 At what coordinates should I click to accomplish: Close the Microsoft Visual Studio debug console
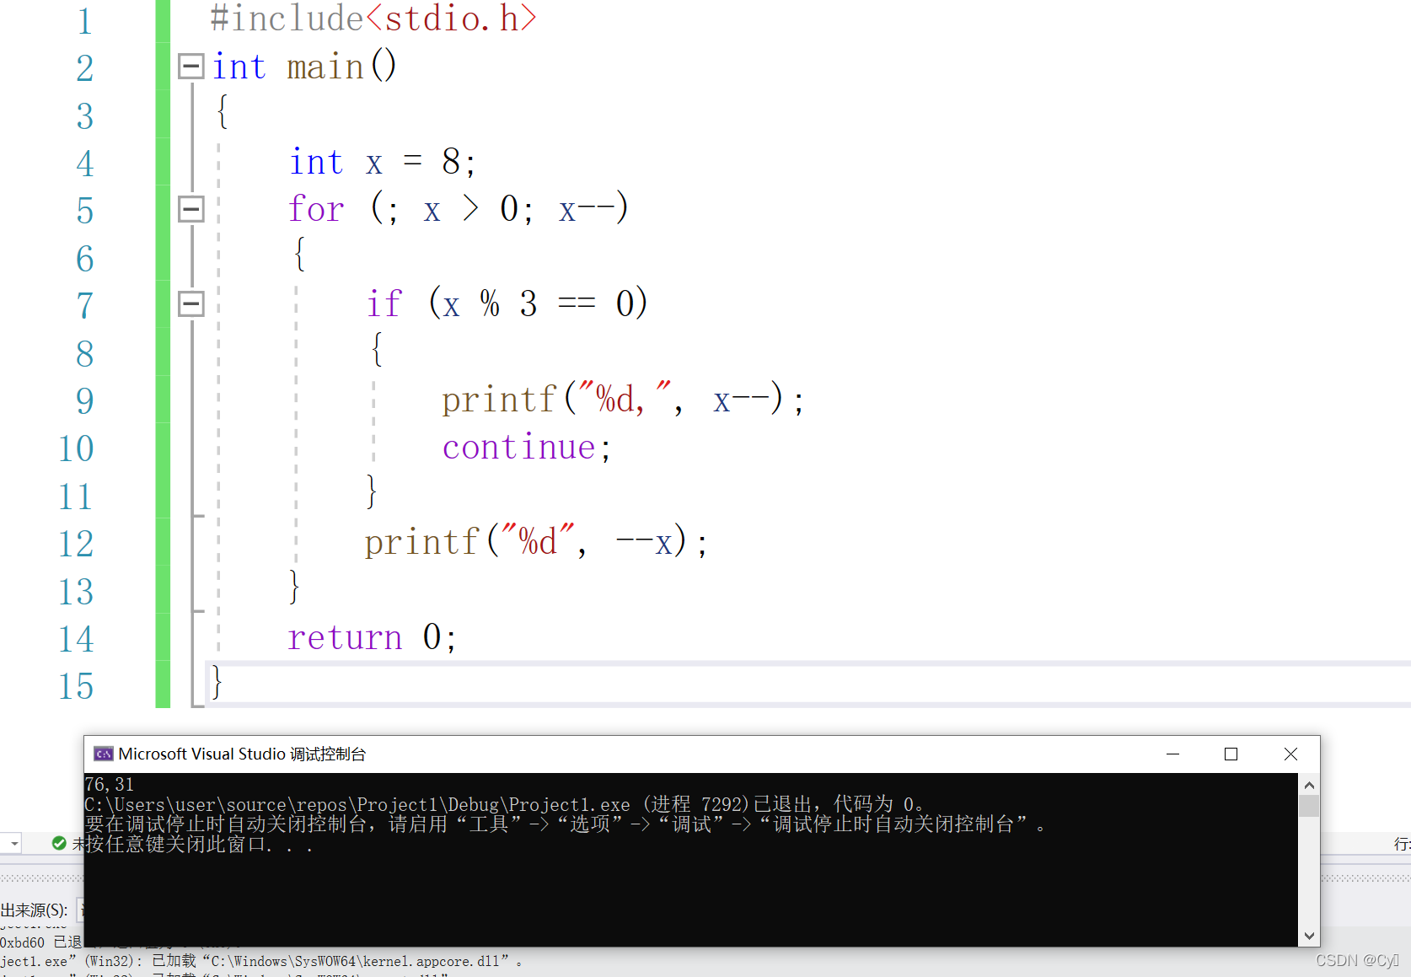1290,754
